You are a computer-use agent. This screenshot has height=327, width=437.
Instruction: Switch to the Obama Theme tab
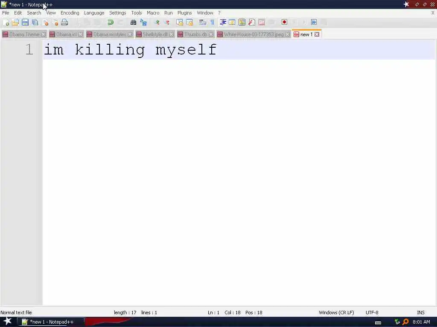[x=24, y=34]
